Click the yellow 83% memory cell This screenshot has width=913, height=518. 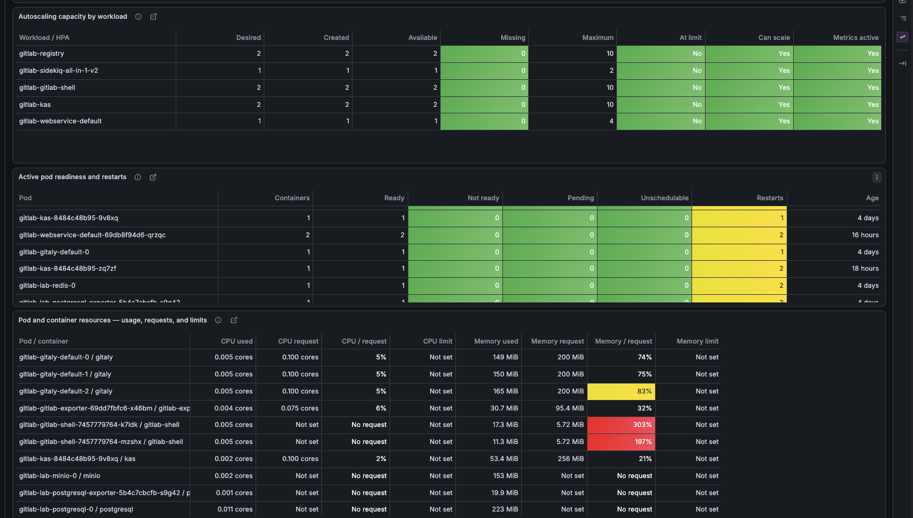(621, 391)
